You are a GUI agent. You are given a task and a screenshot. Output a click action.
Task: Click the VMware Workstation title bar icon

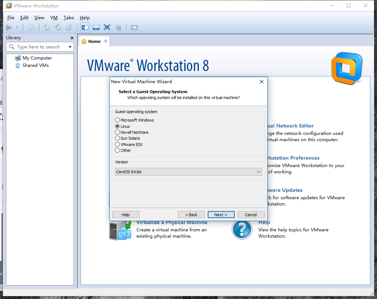click(x=9, y=6)
